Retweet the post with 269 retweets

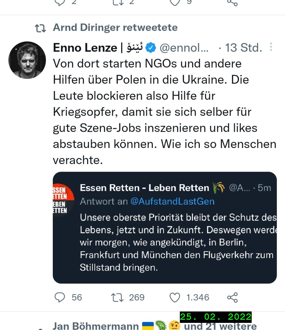tap(117, 298)
